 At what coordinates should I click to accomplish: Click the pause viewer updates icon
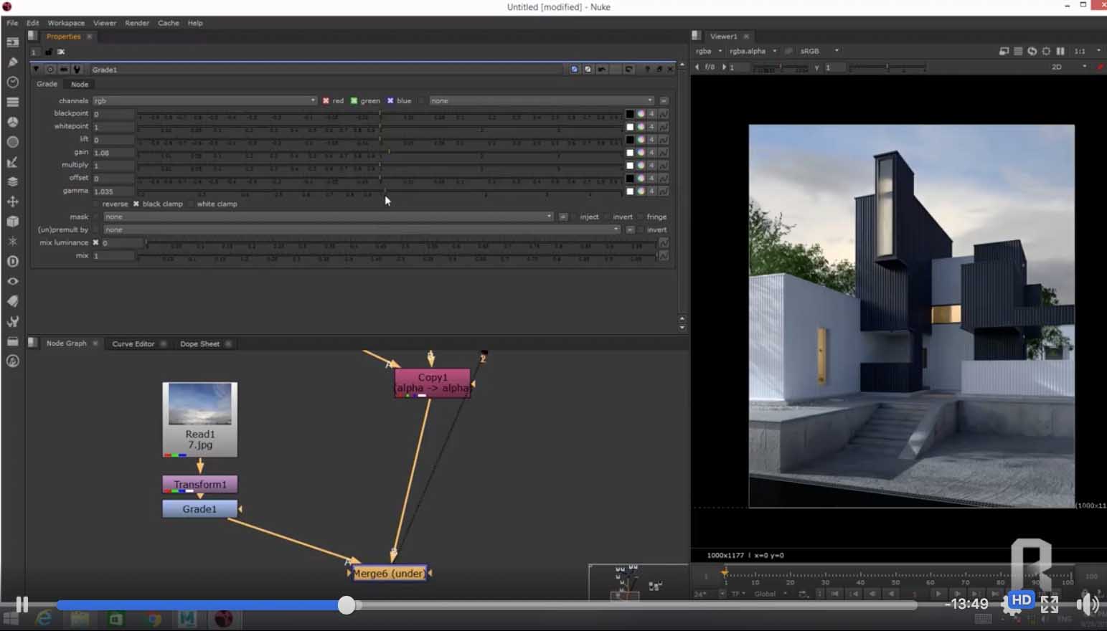point(1060,52)
